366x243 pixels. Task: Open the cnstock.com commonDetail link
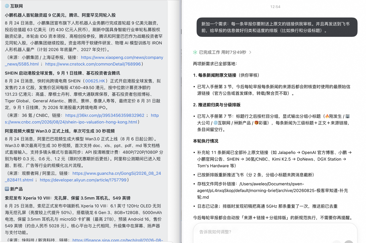(x=93, y=64)
